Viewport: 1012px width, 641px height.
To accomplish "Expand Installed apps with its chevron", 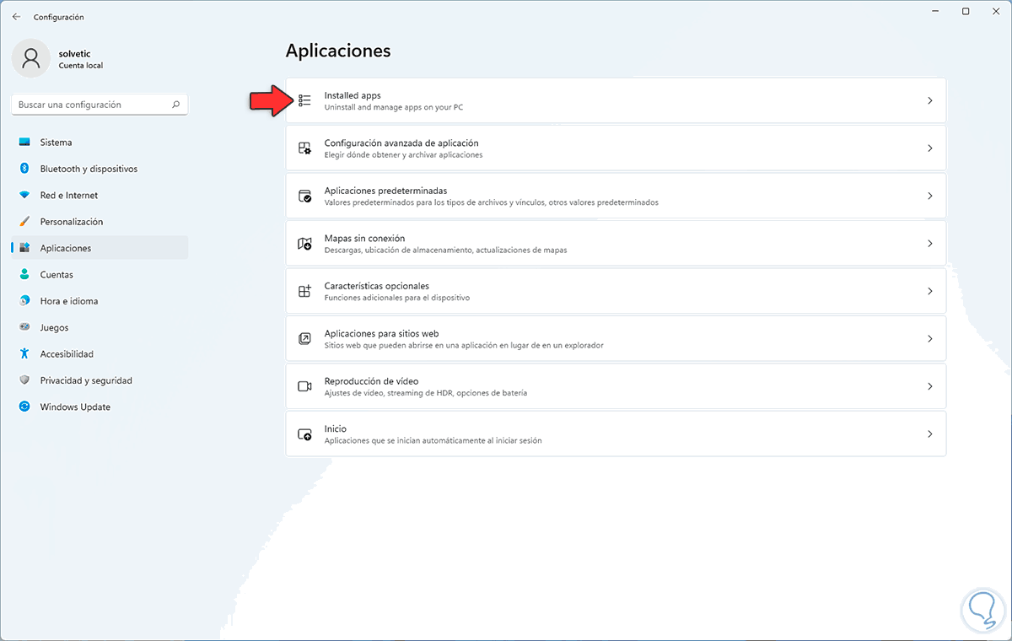I will point(929,101).
